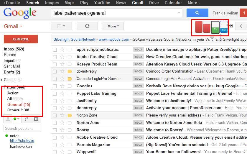Open the Inbox (569) folder
The height and width of the screenshot is (154, 247).
point(14,49)
